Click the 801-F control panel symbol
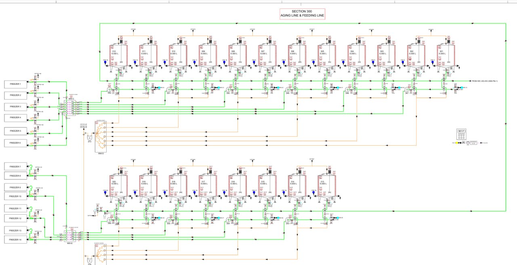Image resolution: width=517 pixels, height=265 pixels. pyautogui.click(x=462, y=135)
